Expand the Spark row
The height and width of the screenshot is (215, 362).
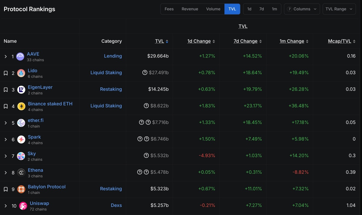click(x=5, y=139)
